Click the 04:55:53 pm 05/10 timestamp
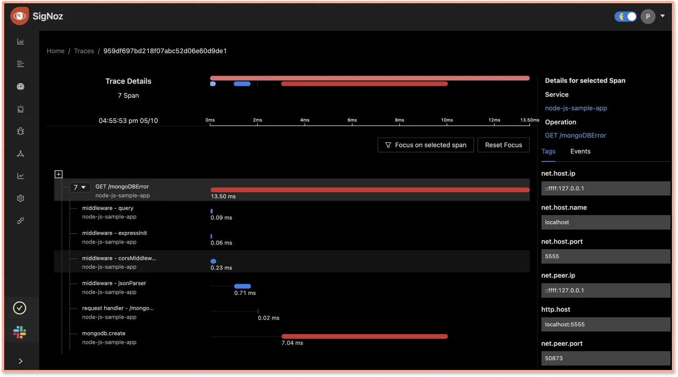 click(x=128, y=120)
